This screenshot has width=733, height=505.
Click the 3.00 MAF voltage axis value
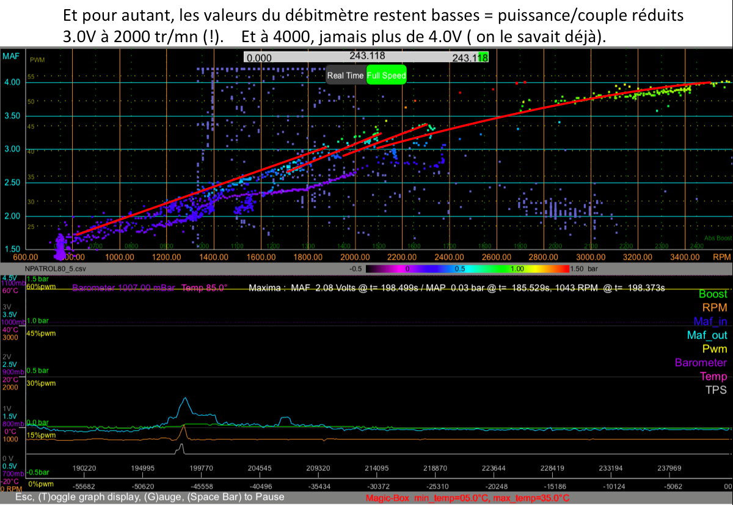click(12, 149)
